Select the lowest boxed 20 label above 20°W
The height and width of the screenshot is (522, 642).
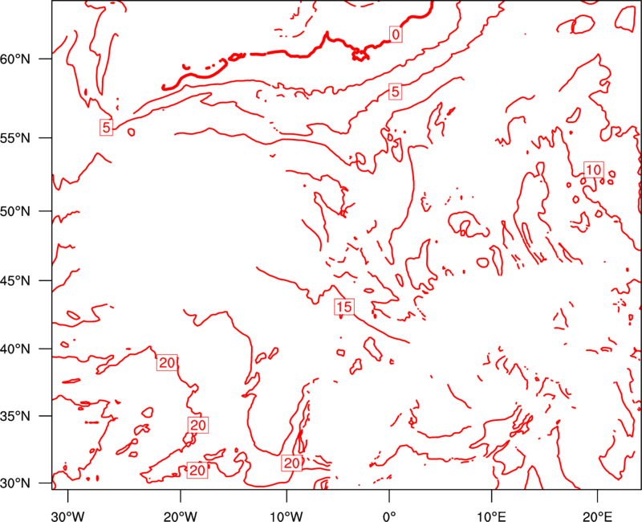click(x=197, y=471)
